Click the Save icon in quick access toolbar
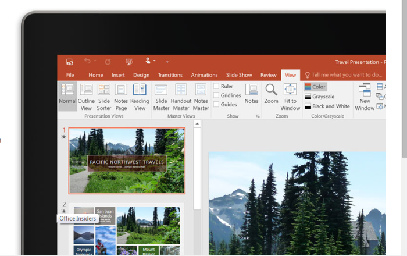 pyautogui.click(x=70, y=62)
